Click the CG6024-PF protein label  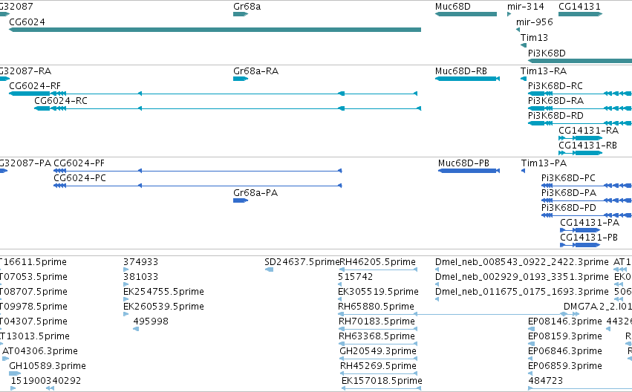pos(79,163)
